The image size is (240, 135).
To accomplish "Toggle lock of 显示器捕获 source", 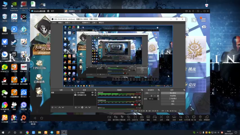I will (95, 93).
